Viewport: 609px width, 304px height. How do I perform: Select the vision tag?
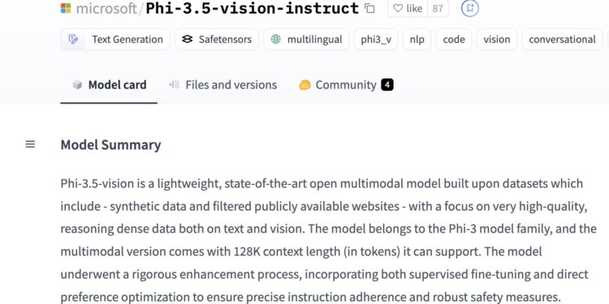[x=497, y=39]
